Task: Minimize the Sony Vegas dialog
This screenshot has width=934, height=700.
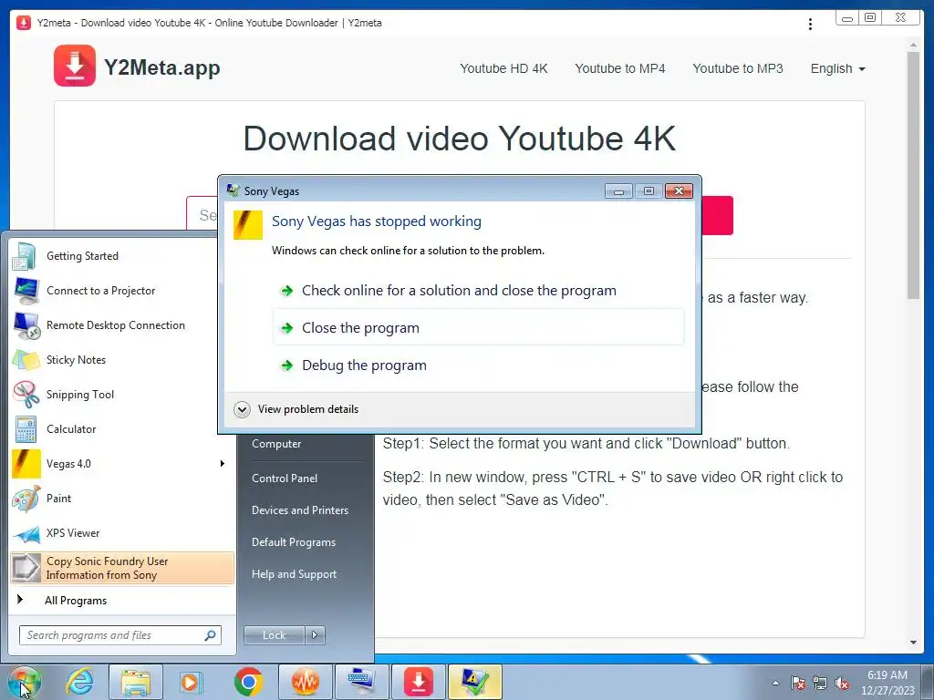Action: click(618, 191)
